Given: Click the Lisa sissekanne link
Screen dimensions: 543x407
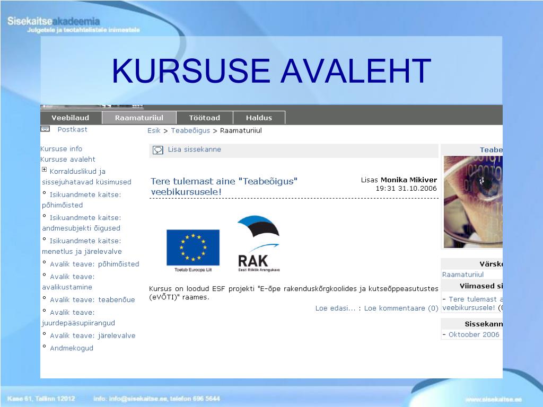Looking at the screenshot, I should (x=194, y=149).
